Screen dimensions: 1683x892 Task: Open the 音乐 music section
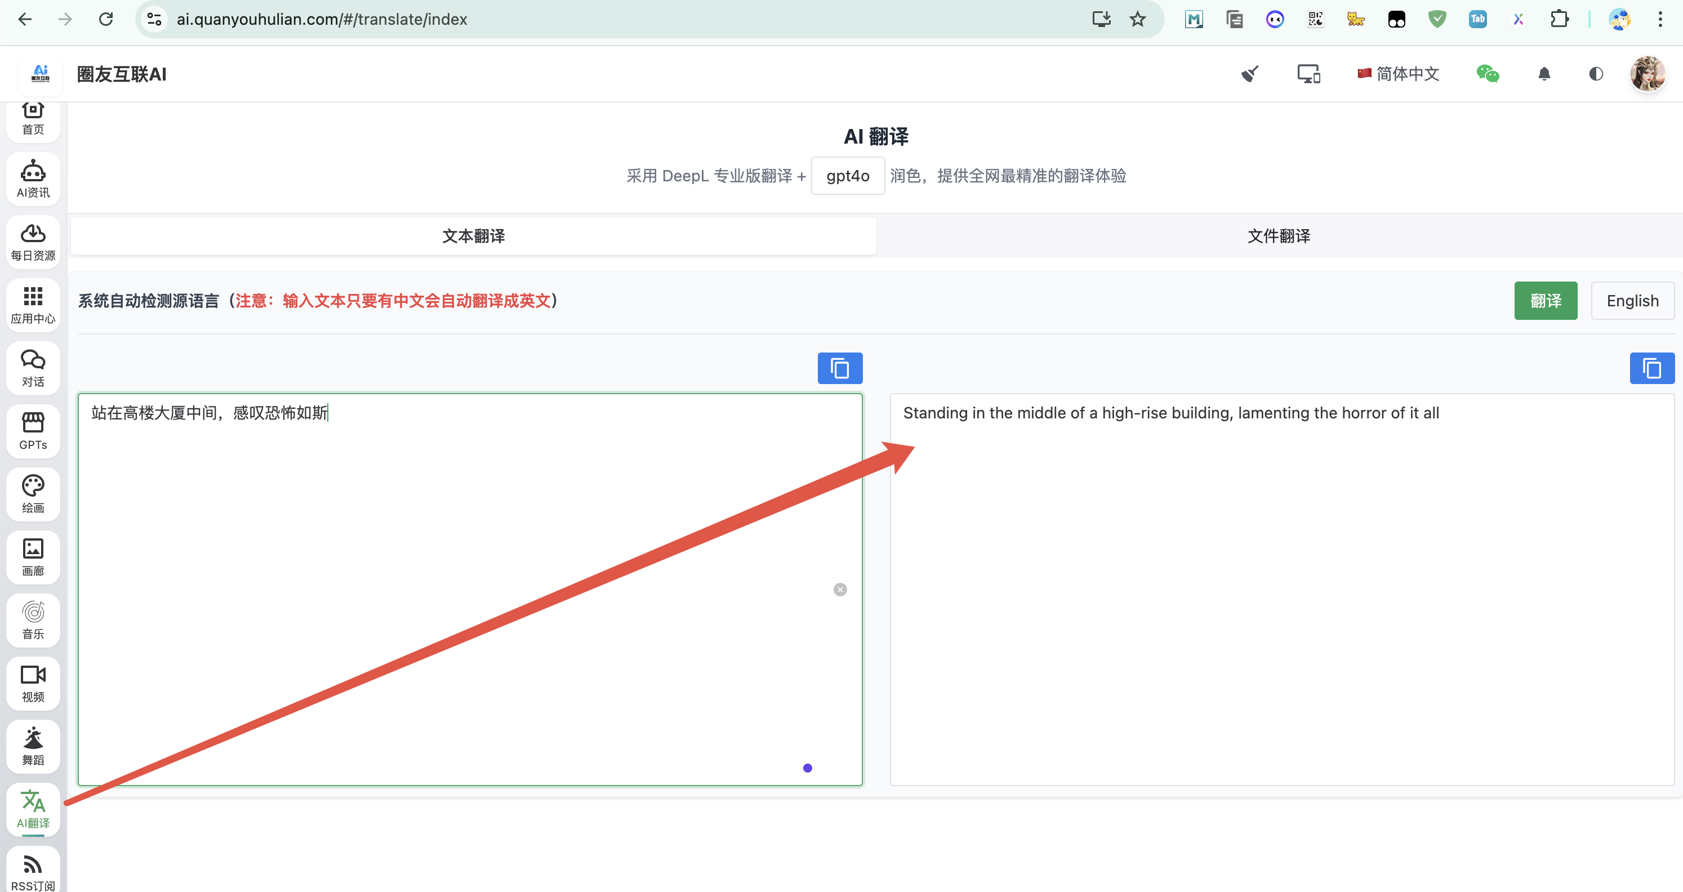pos(33,621)
